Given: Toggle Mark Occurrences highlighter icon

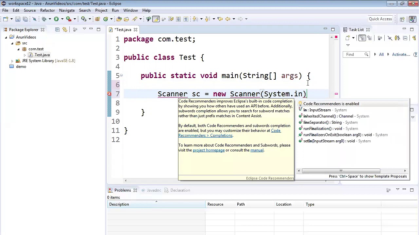Looking at the screenshot, I should point(156,19).
